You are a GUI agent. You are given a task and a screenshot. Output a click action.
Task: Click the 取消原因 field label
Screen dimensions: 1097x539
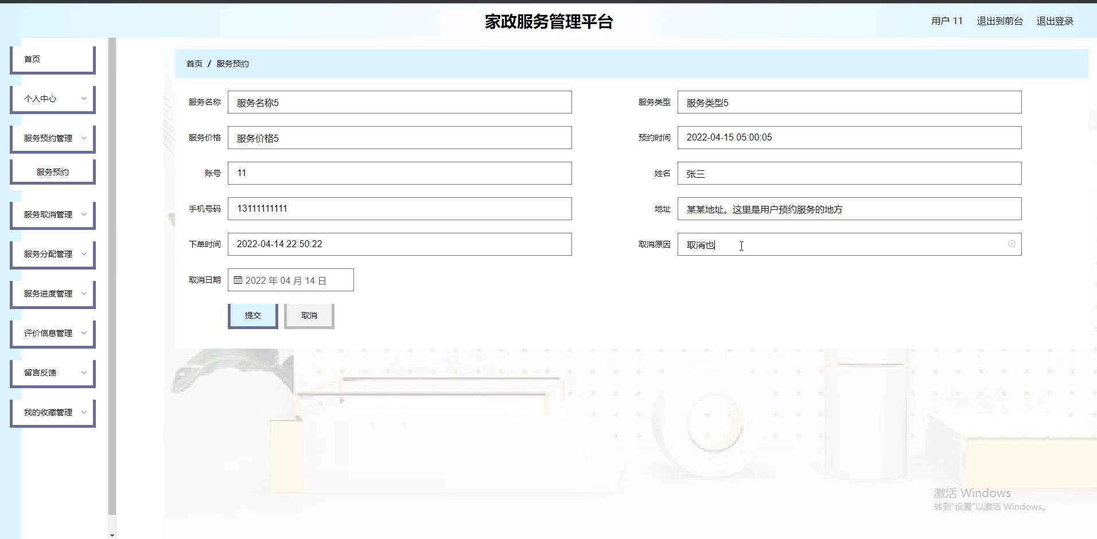coord(655,244)
